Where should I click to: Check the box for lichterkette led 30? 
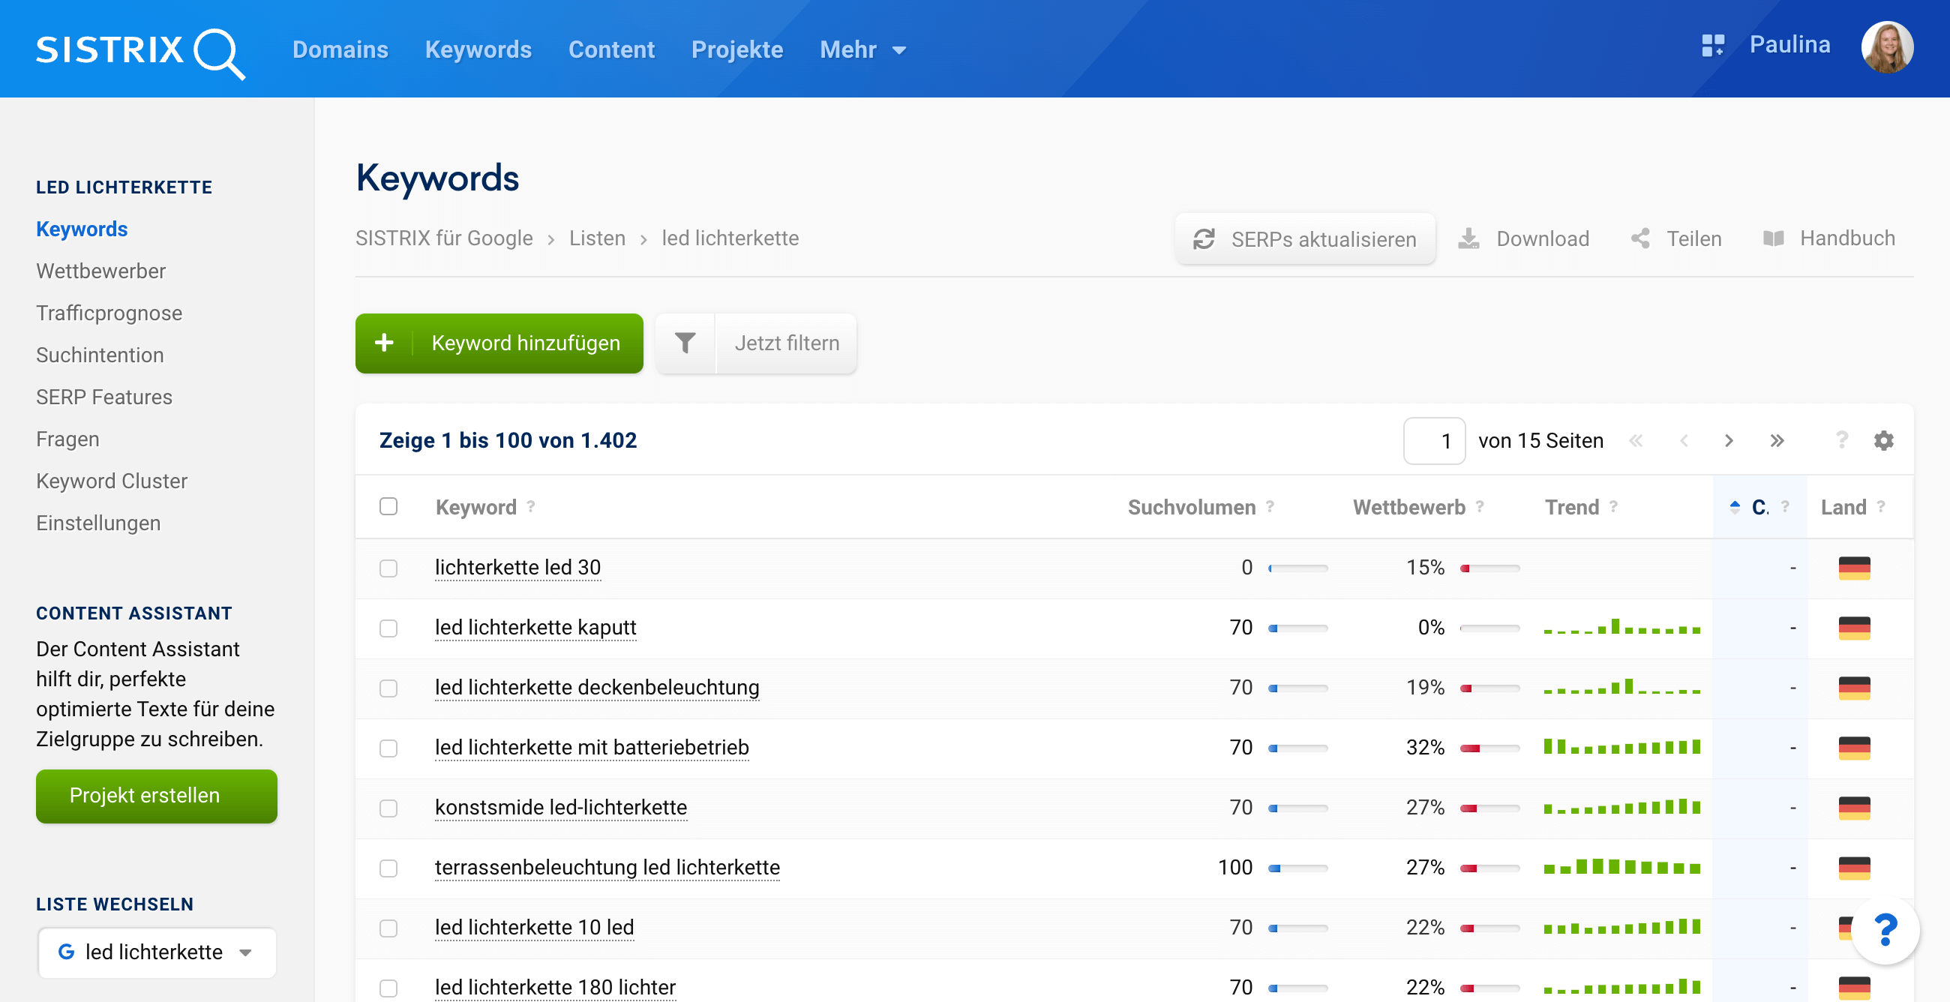(388, 568)
